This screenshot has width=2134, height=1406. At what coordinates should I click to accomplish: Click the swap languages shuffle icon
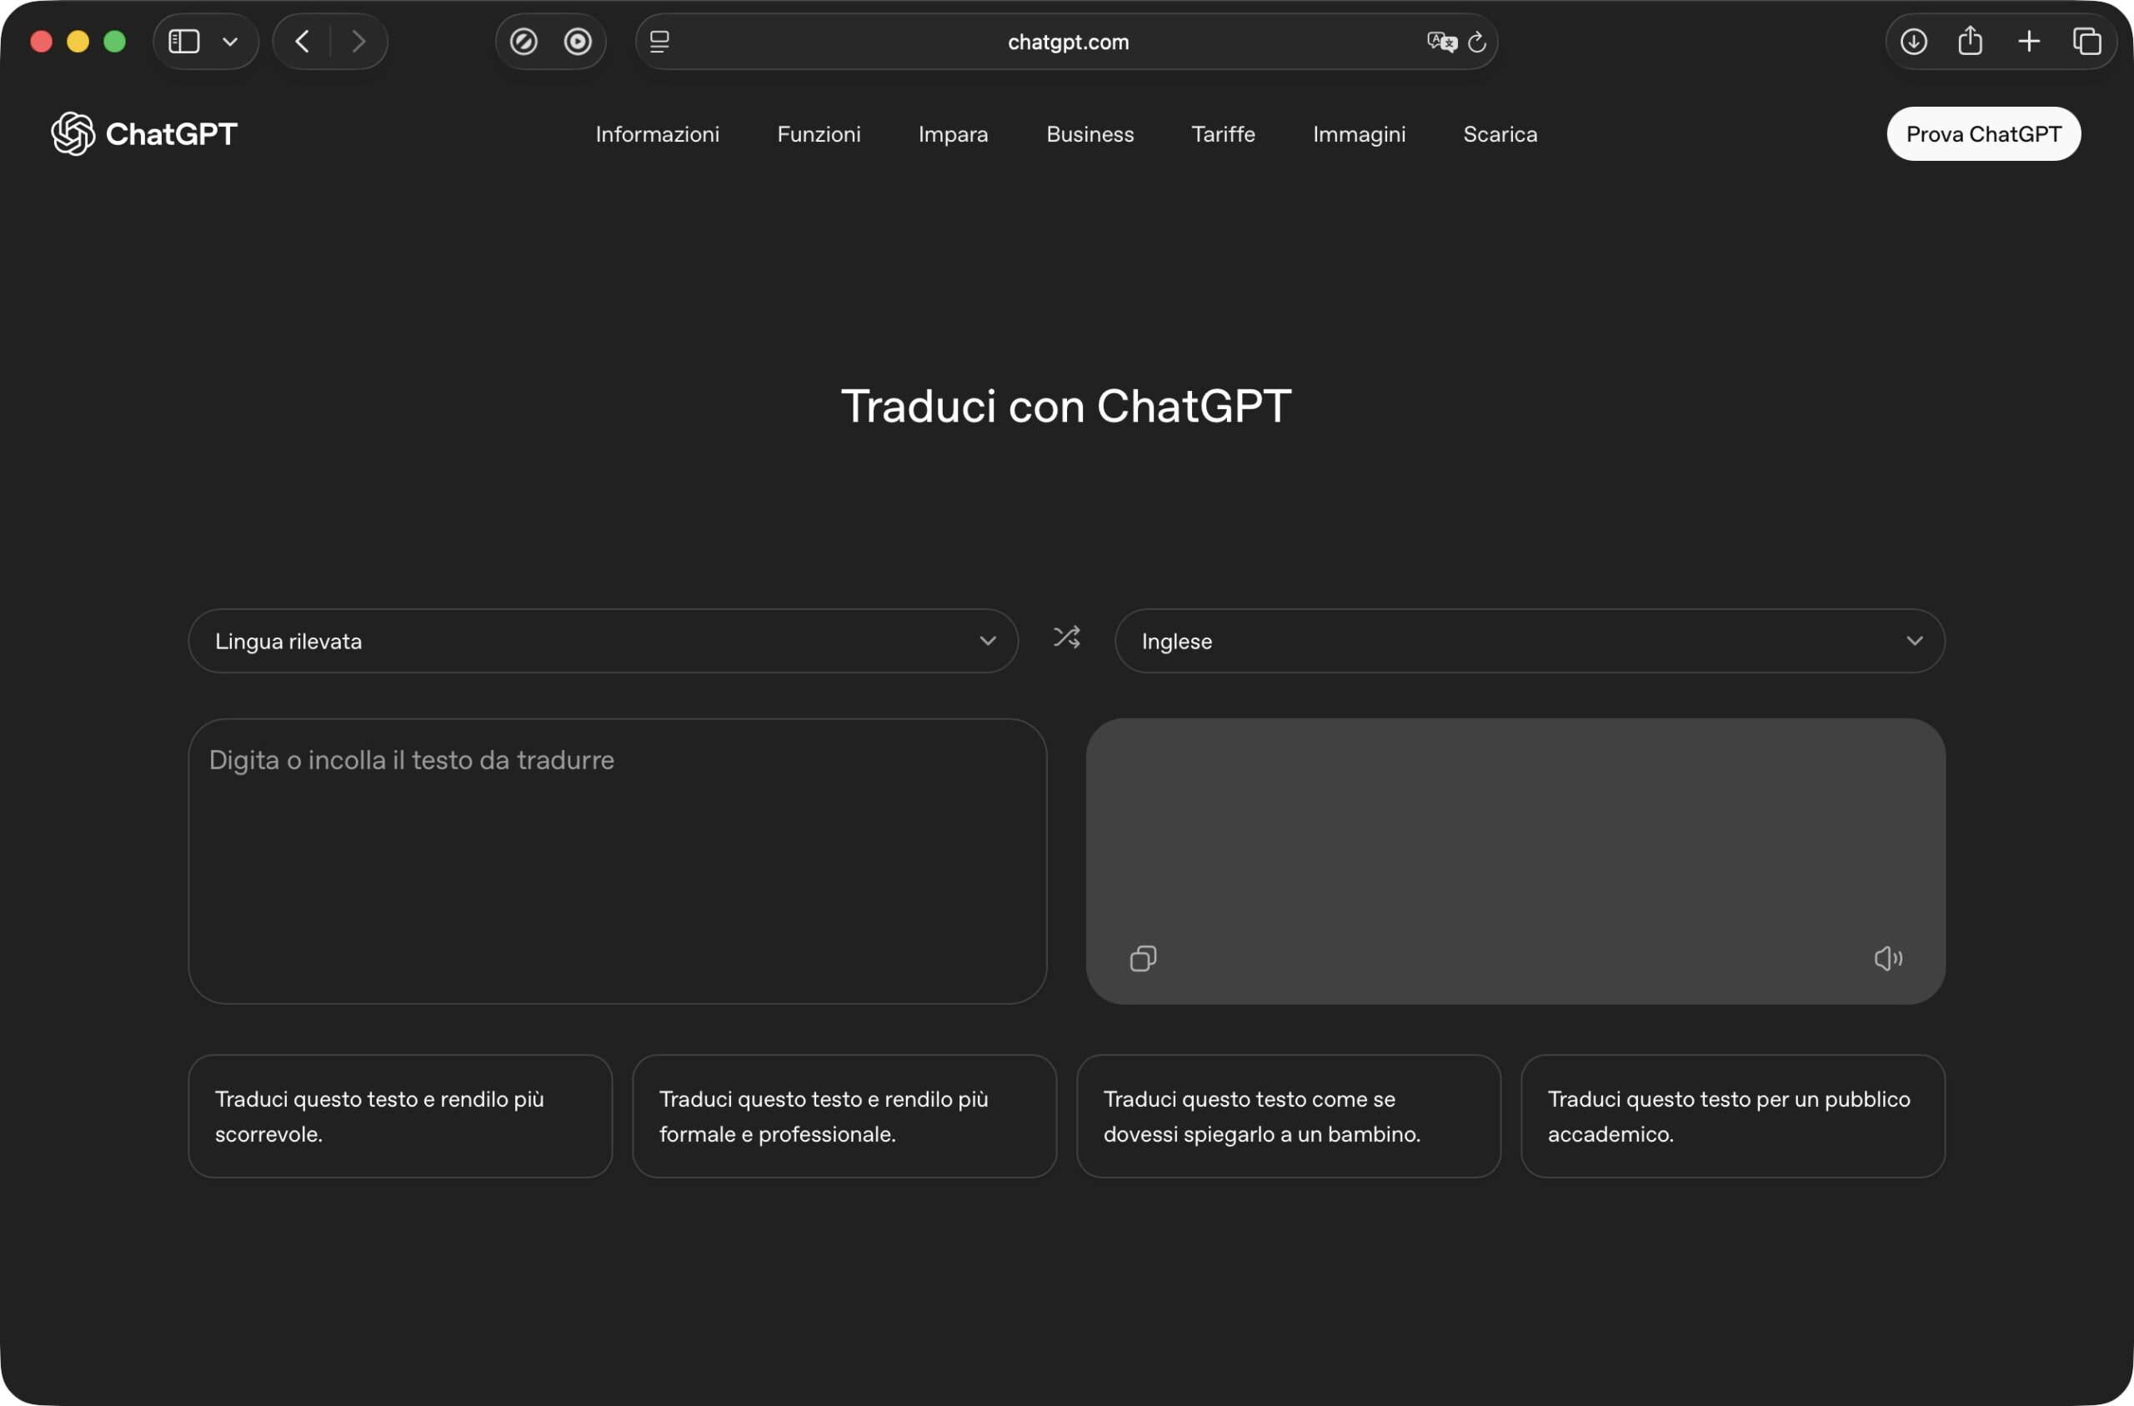(x=1066, y=638)
